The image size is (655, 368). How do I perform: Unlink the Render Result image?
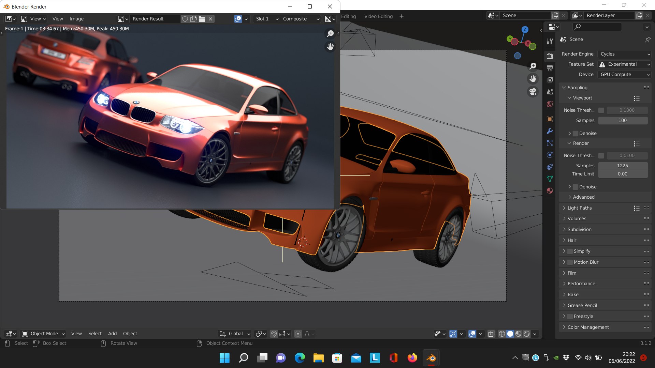click(211, 19)
